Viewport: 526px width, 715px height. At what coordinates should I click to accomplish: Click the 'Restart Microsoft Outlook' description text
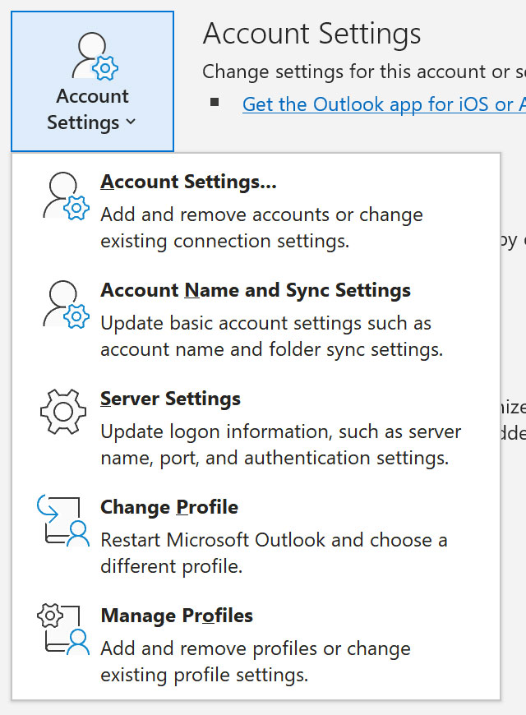click(x=274, y=553)
